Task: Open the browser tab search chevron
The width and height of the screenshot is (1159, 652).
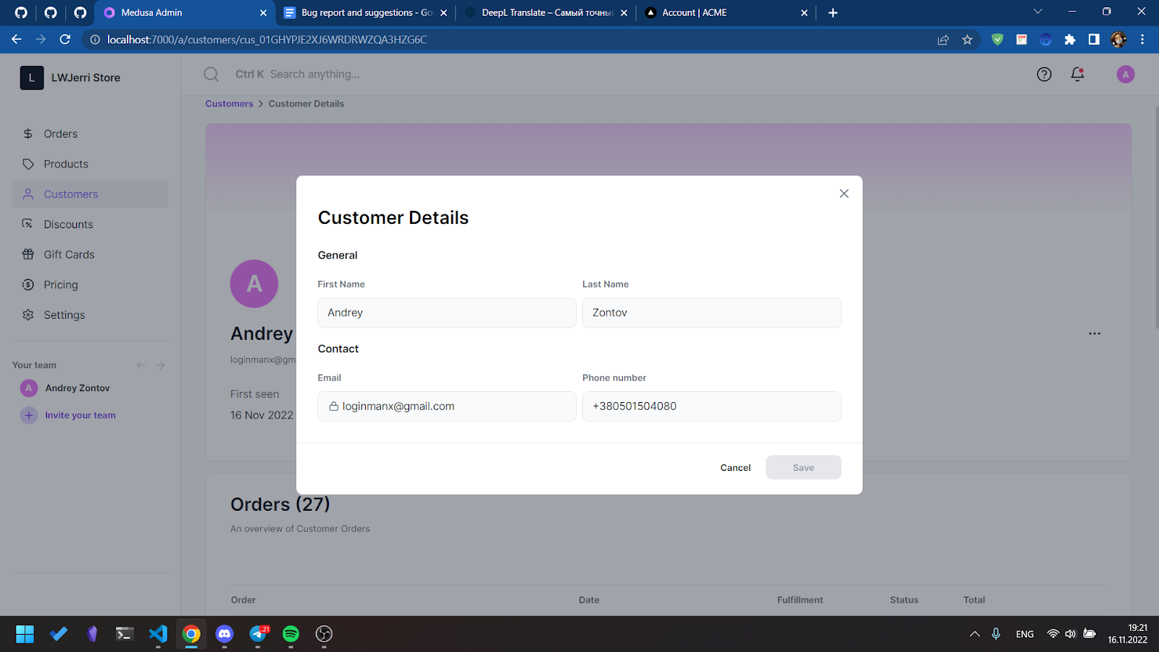Action: click(1037, 12)
